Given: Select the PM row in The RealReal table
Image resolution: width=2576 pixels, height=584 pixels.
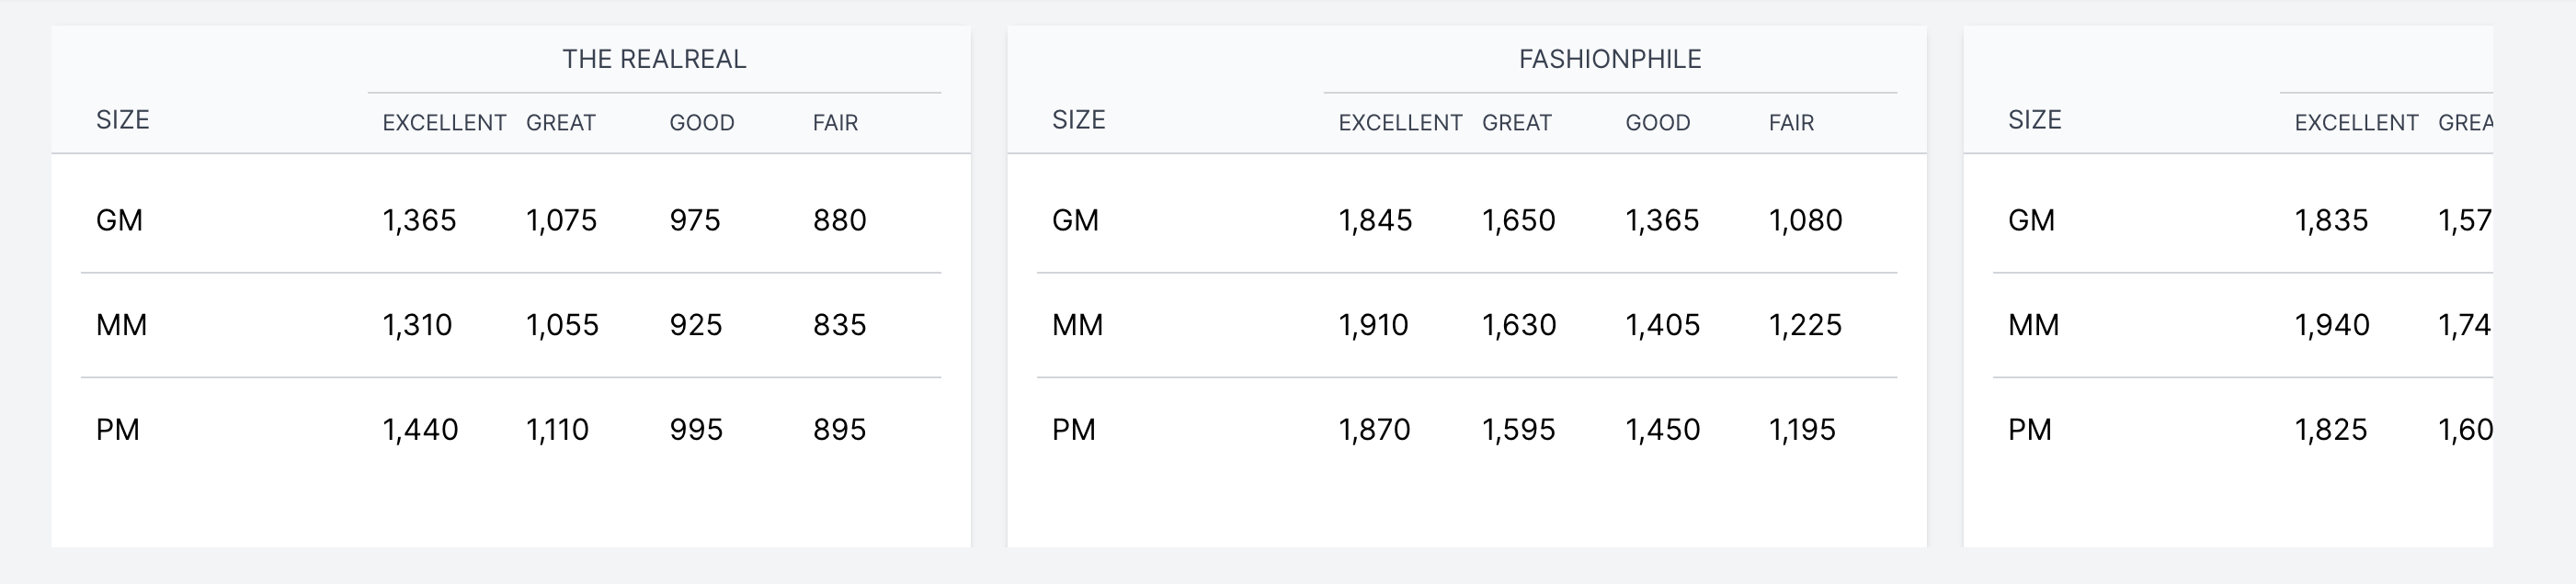Looking at the screenshot, I should tap(511, 429).
